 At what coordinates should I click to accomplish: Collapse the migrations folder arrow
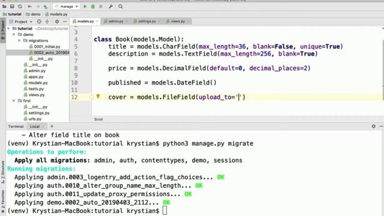tap(19, 40)
